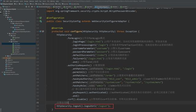This screenshot has height=112, width=196.
Task: Select Scratches and Consoles node
Action: click(x=11, y=74)
